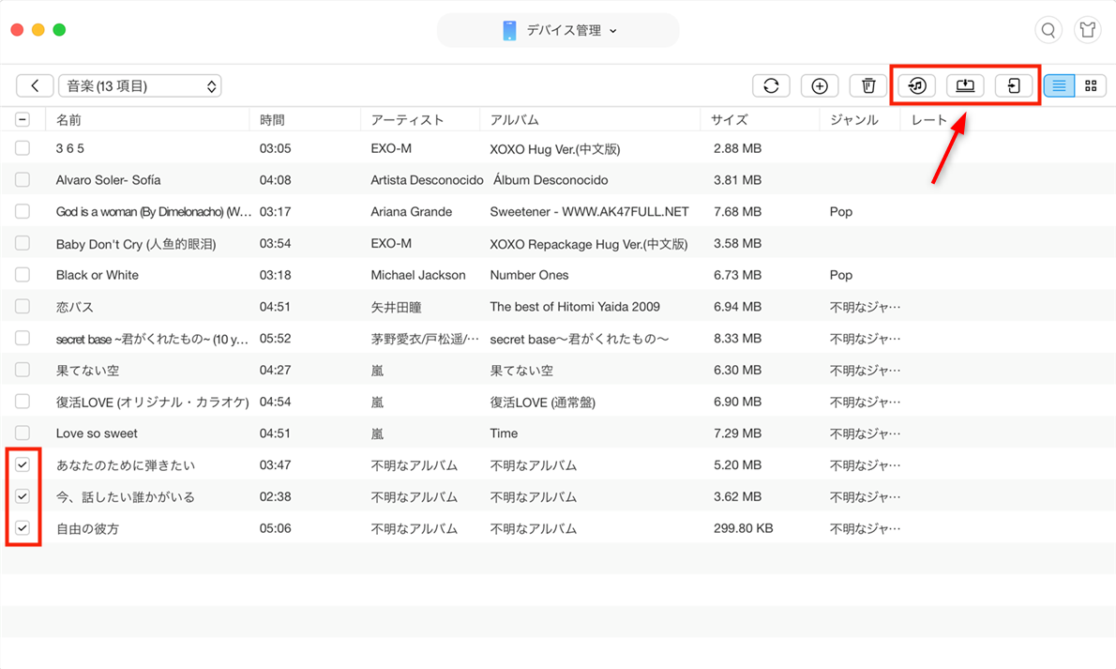The height and width of the screenshot is (669, 1116).
Task: Click the shirt skin icon
Action: [1088, 30]
